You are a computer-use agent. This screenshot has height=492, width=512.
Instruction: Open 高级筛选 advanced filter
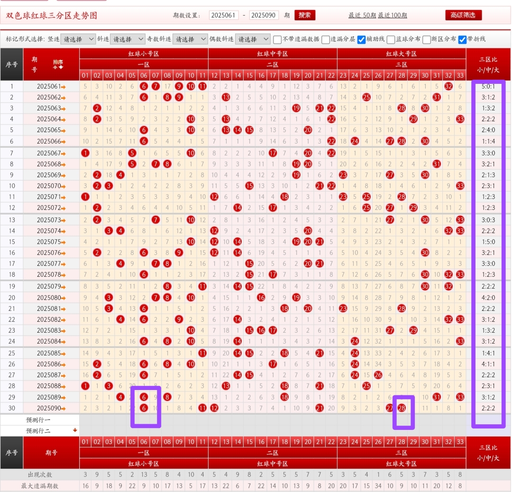pyautogui.click(x=463, y=15)
